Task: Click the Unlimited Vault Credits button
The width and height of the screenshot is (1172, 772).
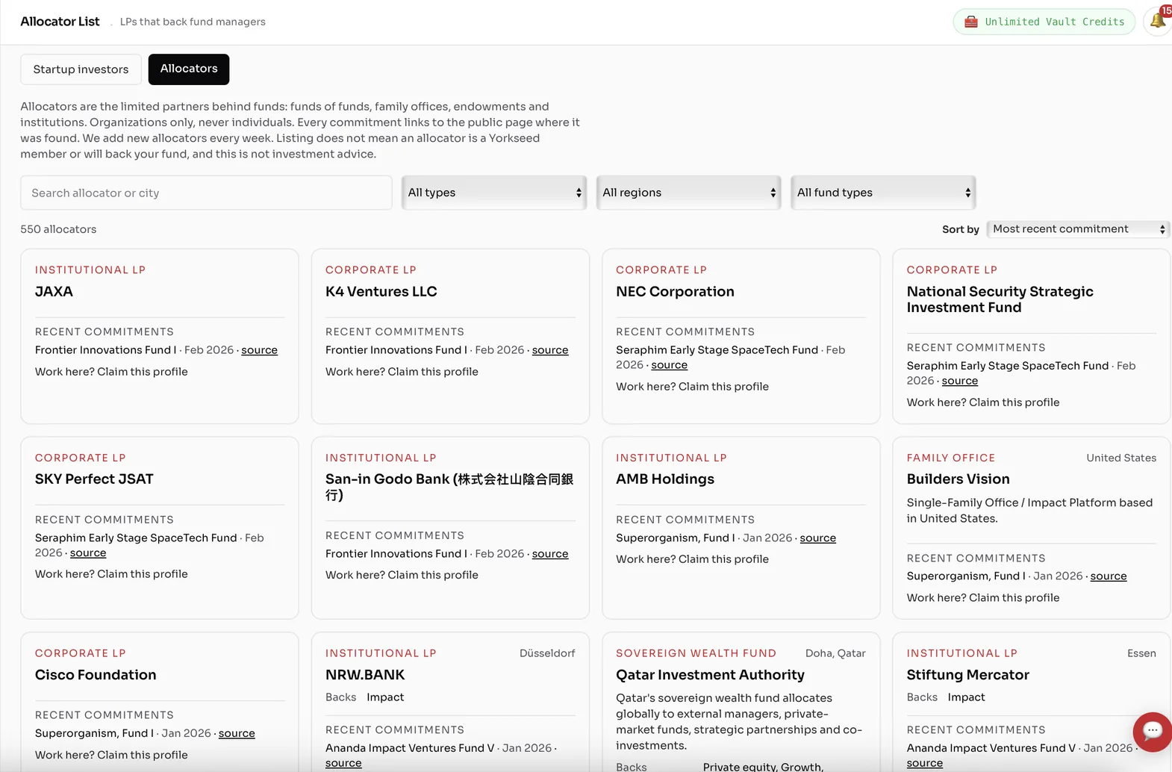Action: click(x=1044, y=22)
